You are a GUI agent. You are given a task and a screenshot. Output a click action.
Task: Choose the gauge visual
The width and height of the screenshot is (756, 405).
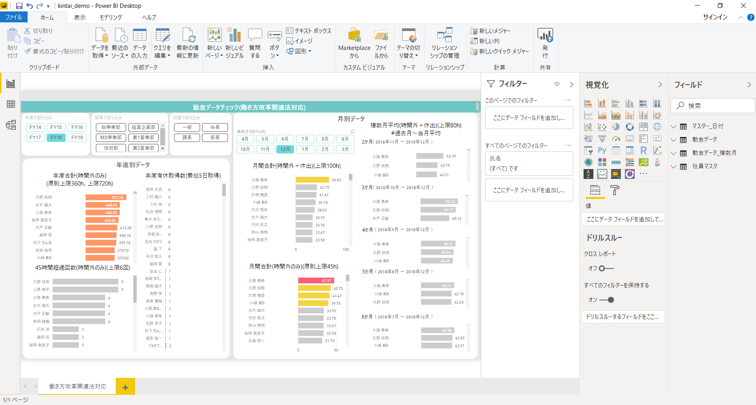[x=616, y=138]
